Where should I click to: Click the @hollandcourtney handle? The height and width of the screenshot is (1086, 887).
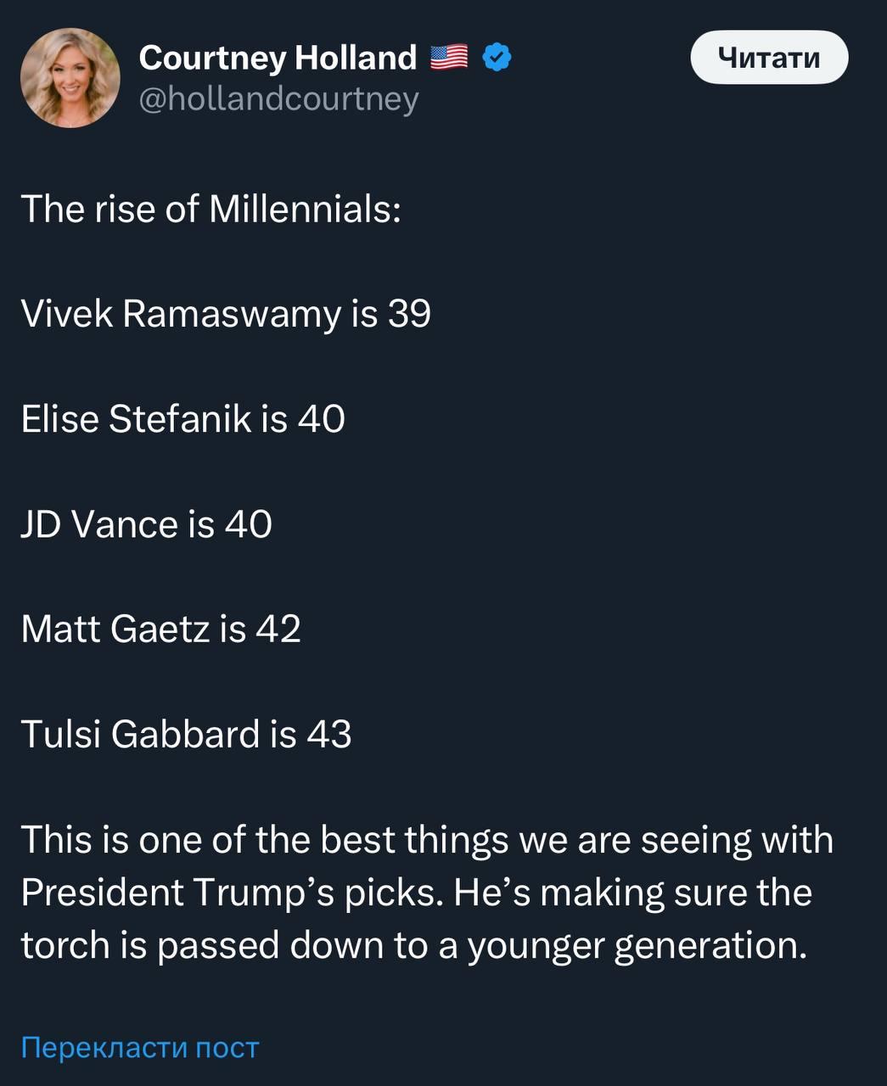click(278, 98)
